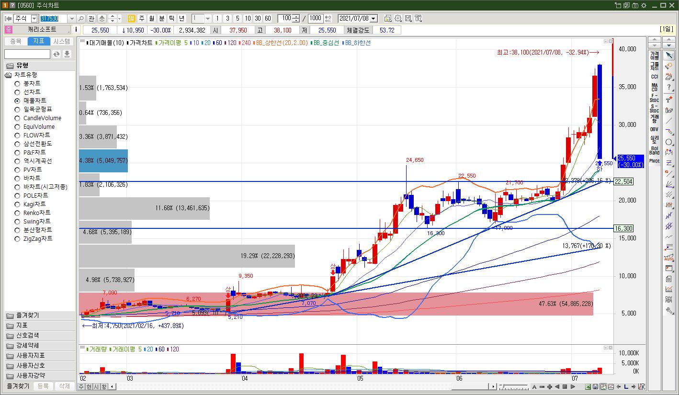679x395 pixels.
Task: Select the 주 (weekly) period button
Action: (142, 19)
